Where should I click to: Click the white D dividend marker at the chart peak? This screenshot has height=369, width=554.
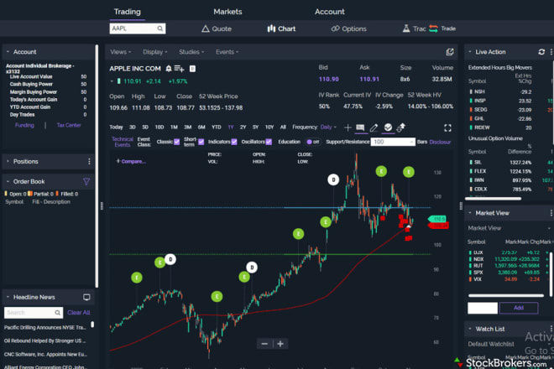[x=333, y=179]
